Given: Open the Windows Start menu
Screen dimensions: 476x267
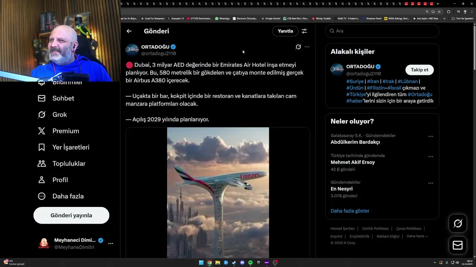Looking at the screenshot, I should (x=201, y=263).
